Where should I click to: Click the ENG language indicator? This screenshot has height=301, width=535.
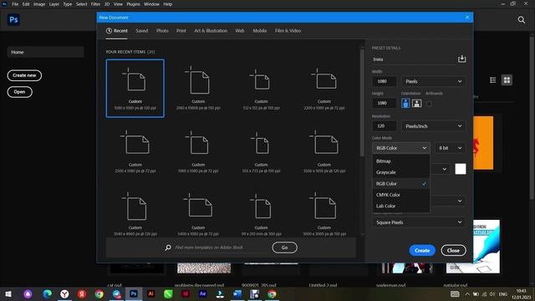pyautogui.click(x=503, y=293)
